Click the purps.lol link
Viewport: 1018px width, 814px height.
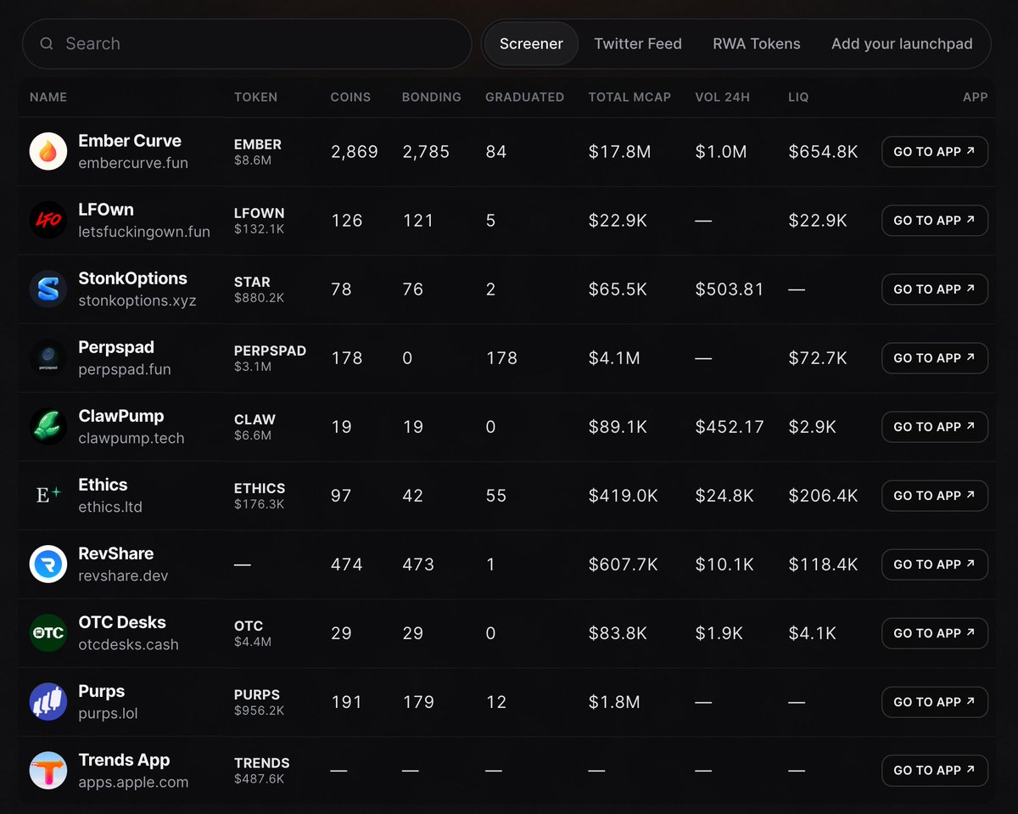(108, 713)
